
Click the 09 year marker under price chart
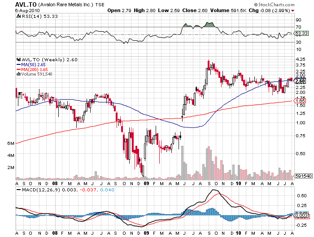pyautogui.click(x=146, y=183)
